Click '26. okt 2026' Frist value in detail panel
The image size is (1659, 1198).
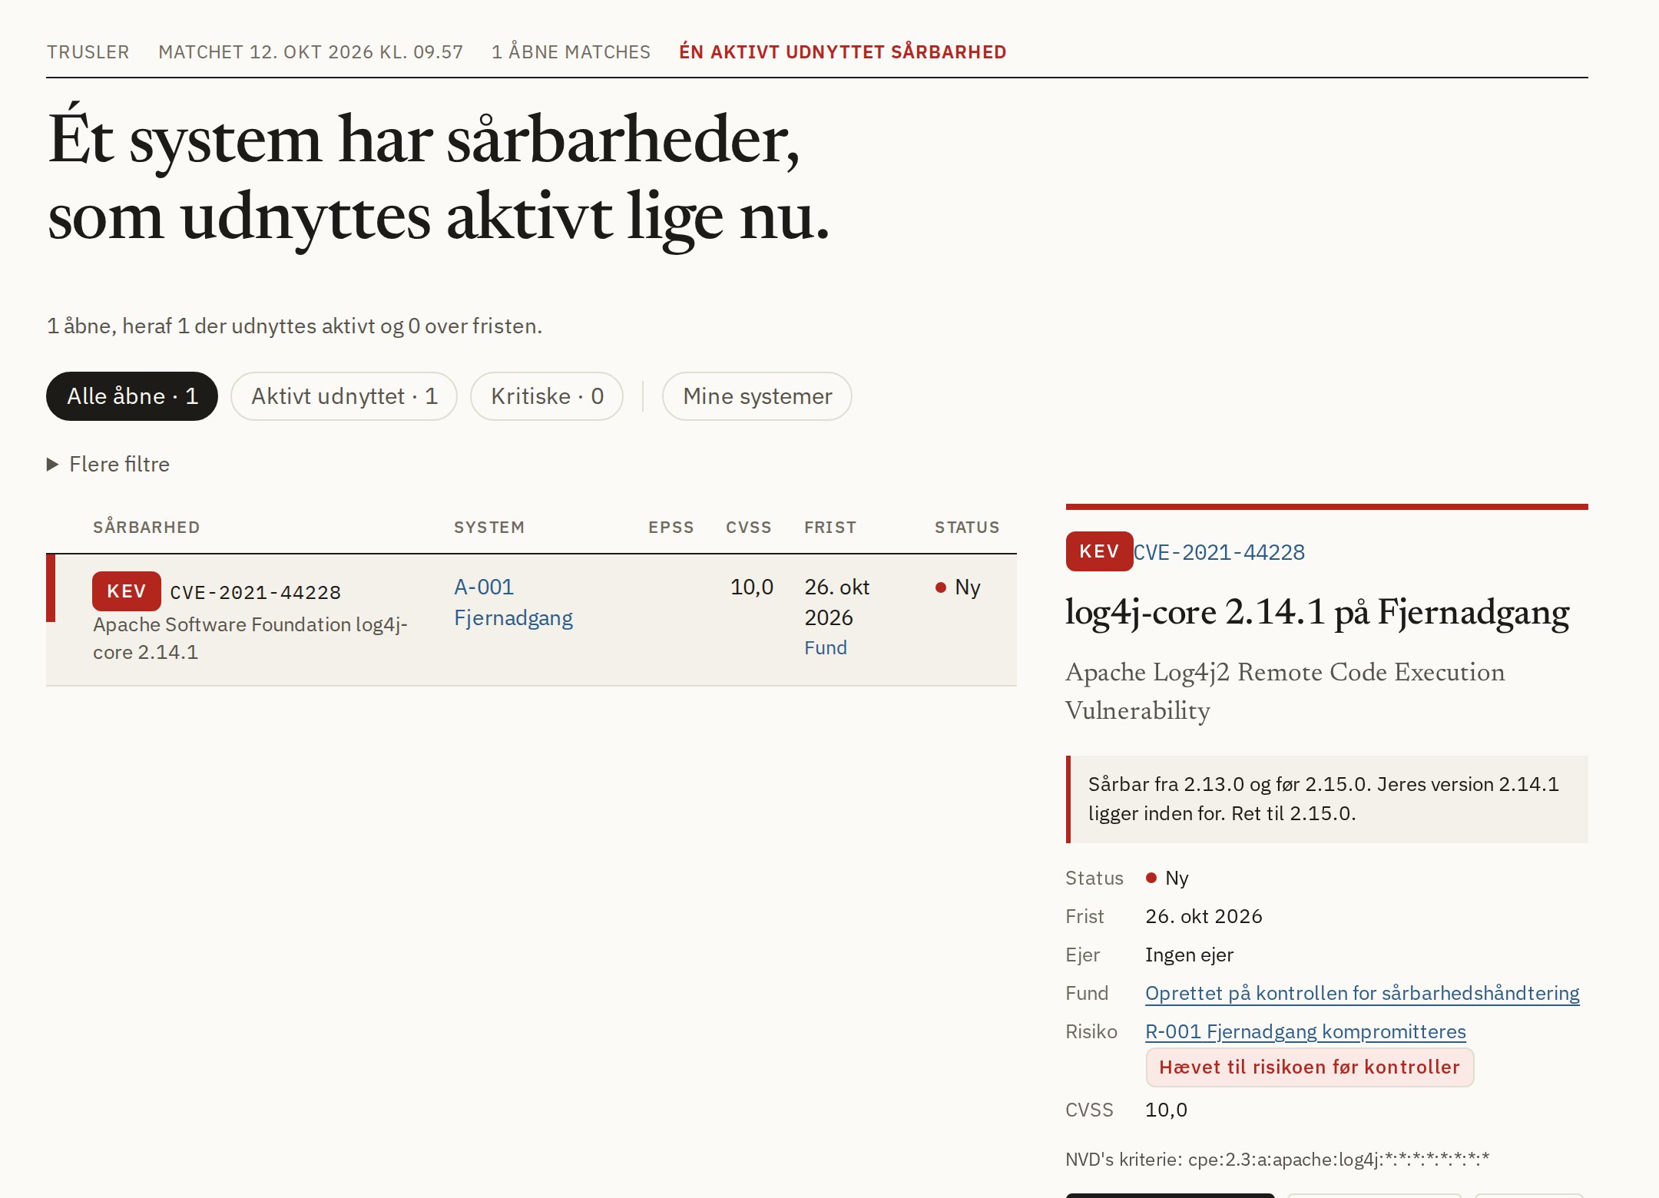point(1204,916)
